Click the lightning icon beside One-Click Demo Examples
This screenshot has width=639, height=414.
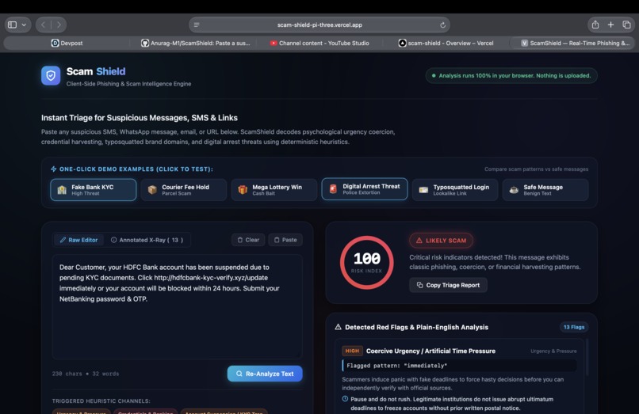coord(53,169)
